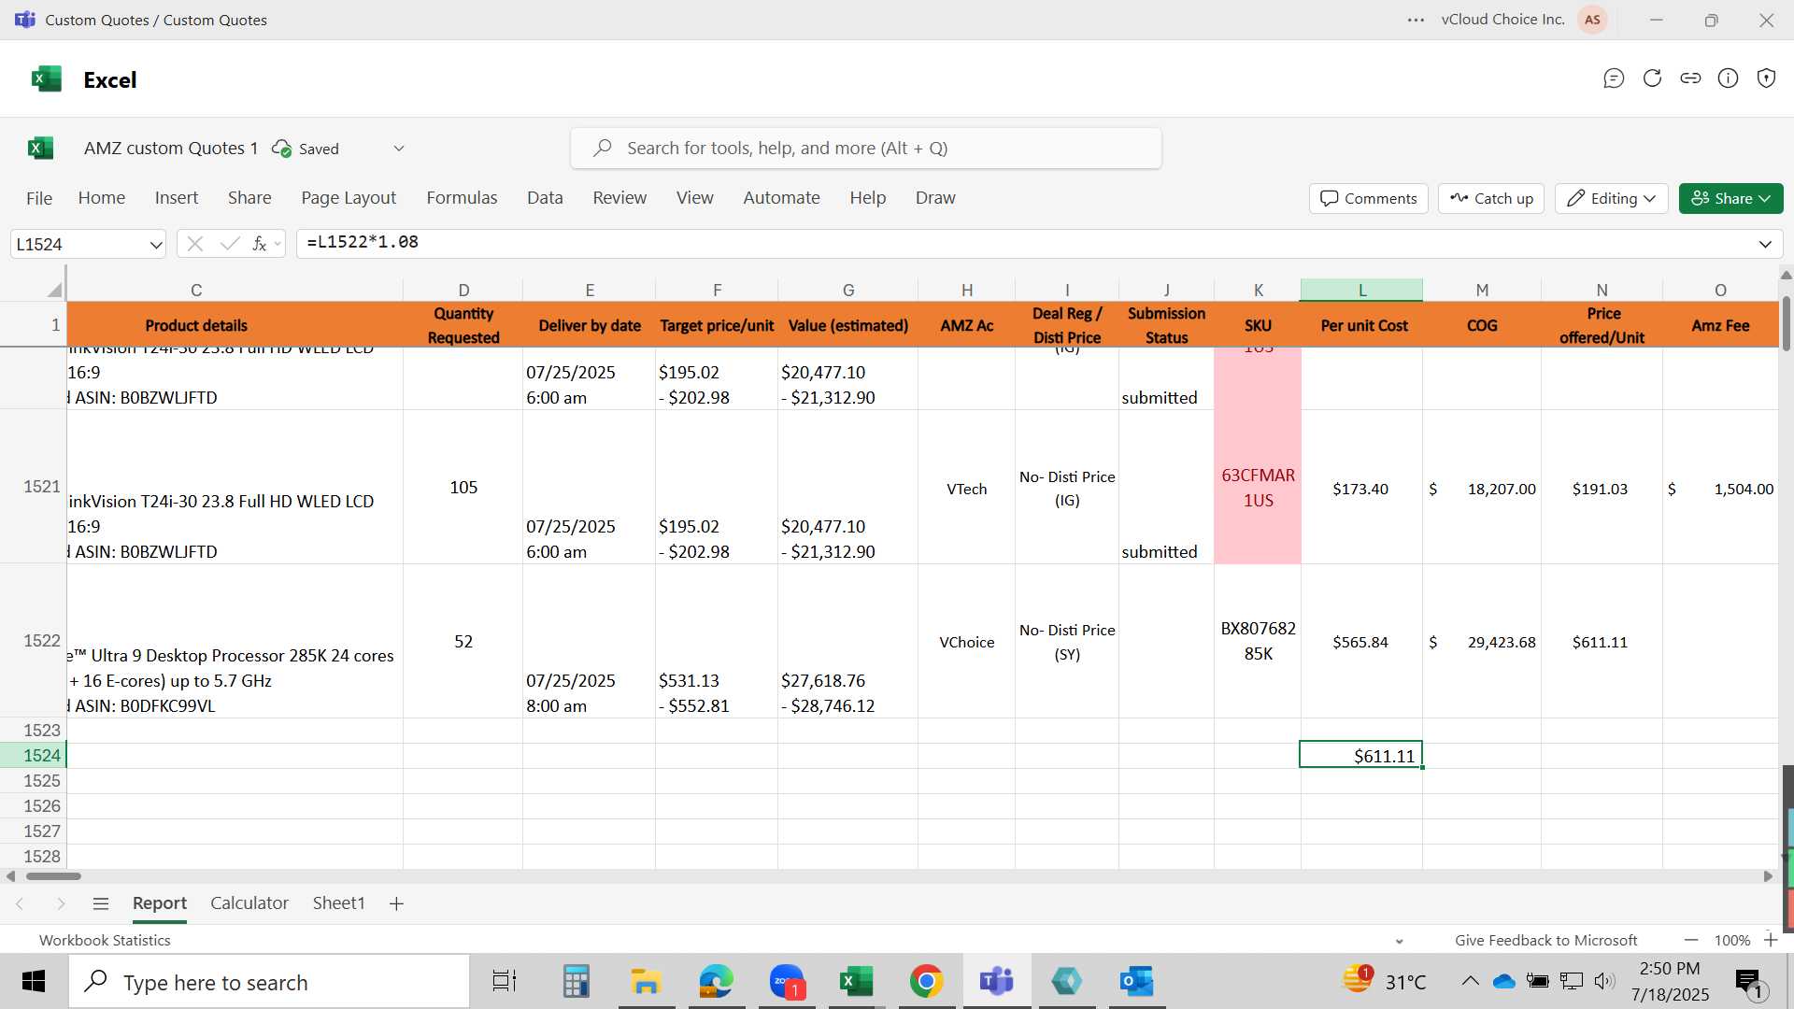This screenshot has height=1009, width=1794.
Task: Open the Comments pane
Action: [1369, 198]
